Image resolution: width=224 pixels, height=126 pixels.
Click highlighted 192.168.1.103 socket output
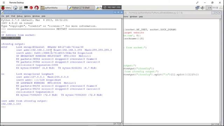(11, 38)
